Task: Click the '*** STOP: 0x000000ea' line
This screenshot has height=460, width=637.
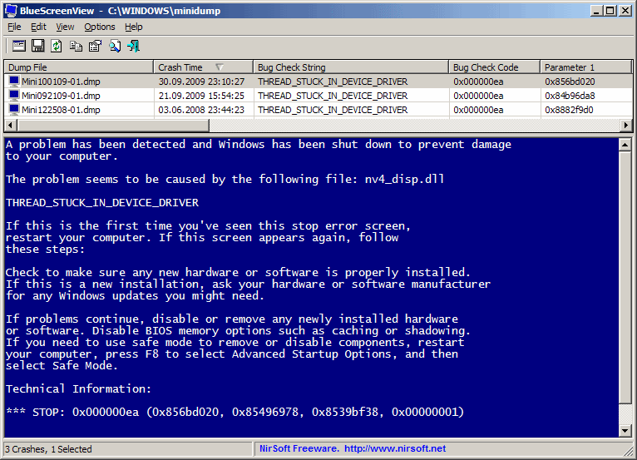Action: 235,412
